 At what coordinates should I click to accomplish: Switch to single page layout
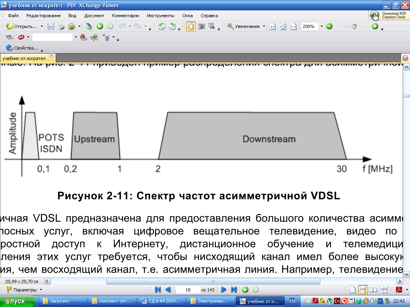tap(353, 289)
